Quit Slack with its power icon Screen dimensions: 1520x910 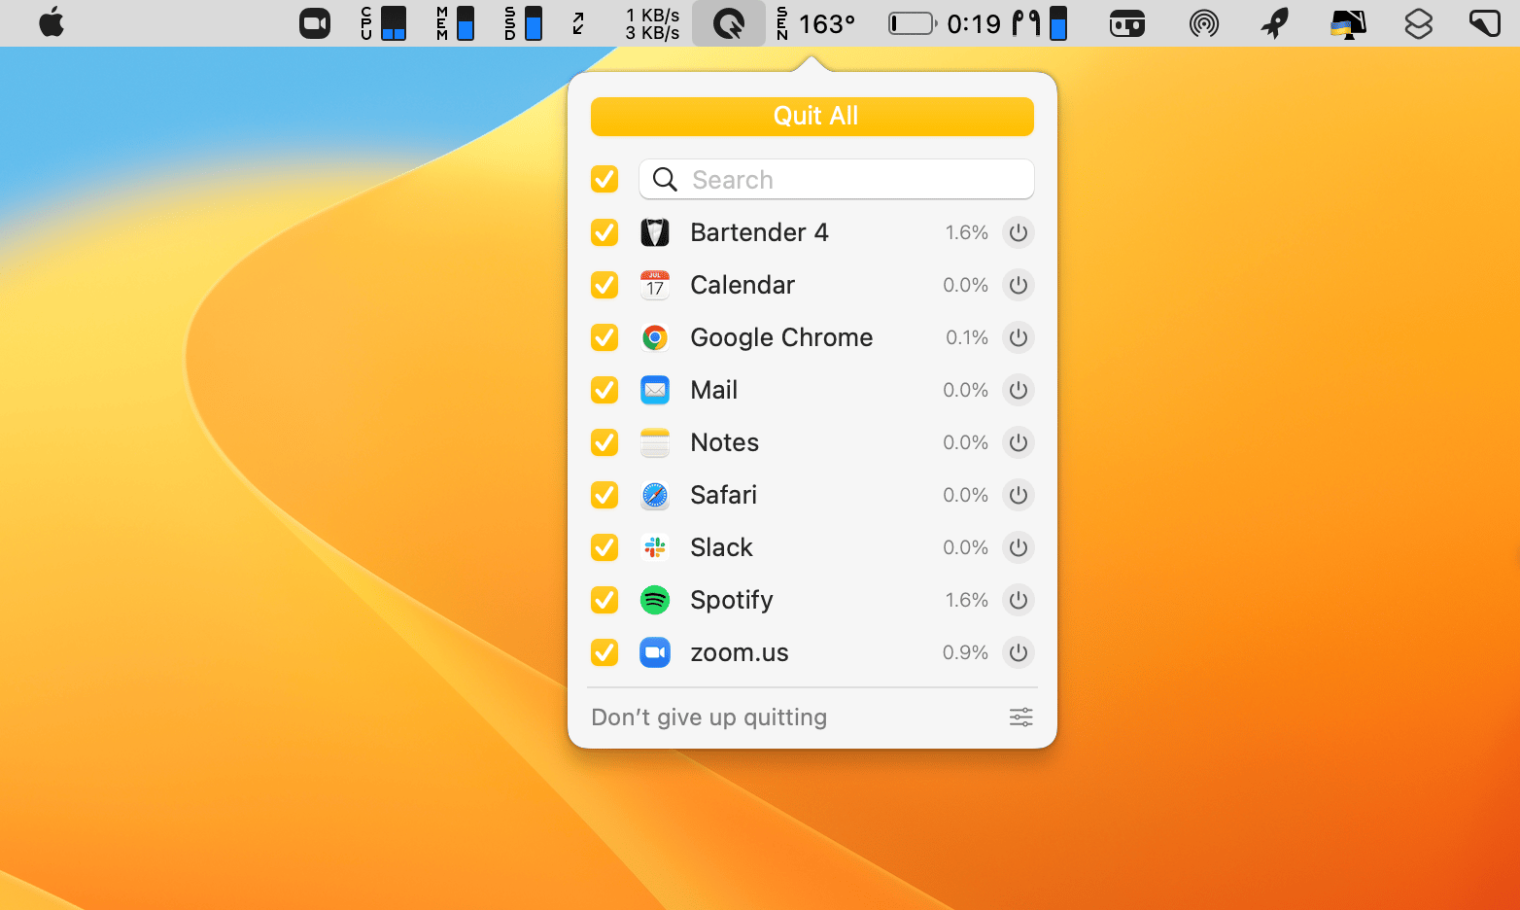coord(1018,547)
